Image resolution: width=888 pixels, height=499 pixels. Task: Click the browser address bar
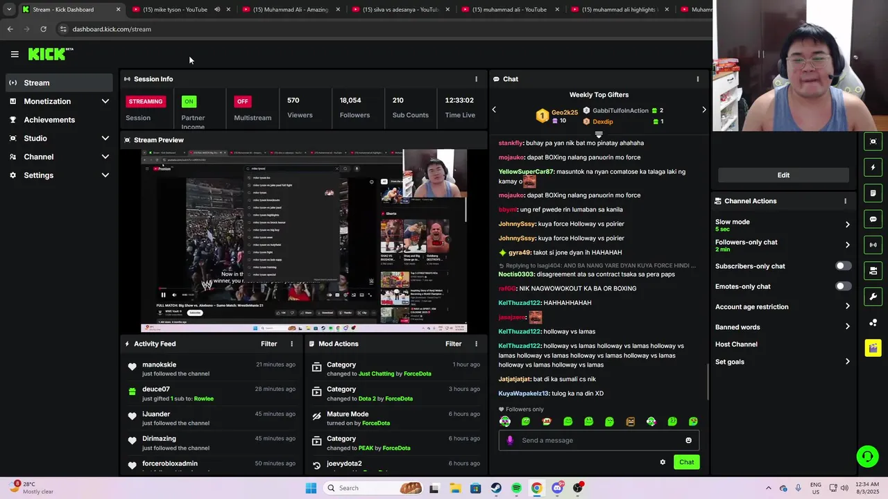(x=382, y=29)
